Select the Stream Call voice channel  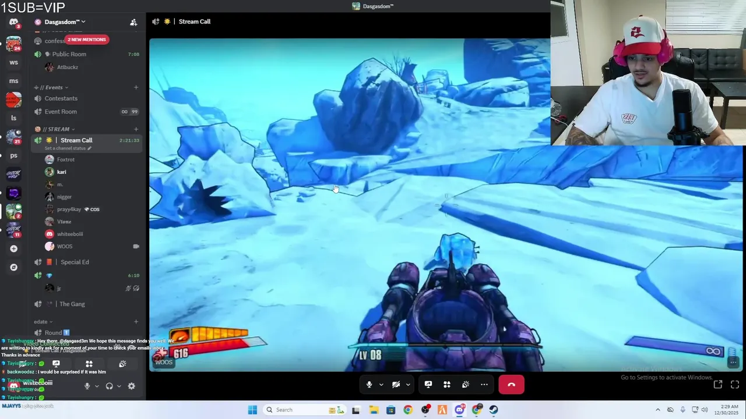pos(76,140)
